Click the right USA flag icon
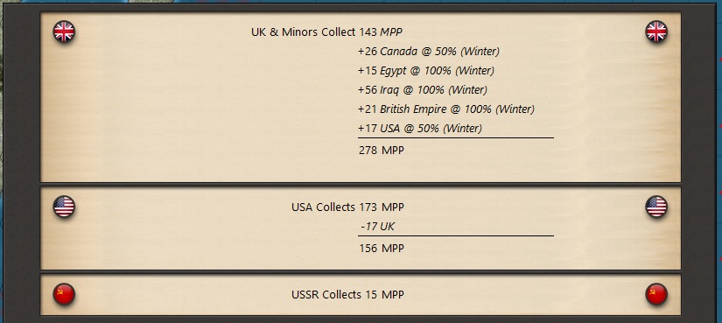 coord(656,207)
